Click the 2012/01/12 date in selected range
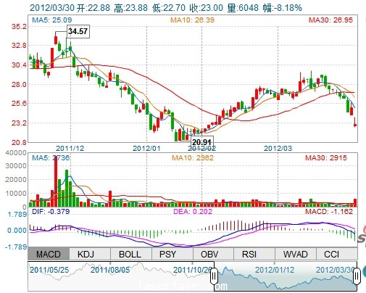 tap(275, 270)
